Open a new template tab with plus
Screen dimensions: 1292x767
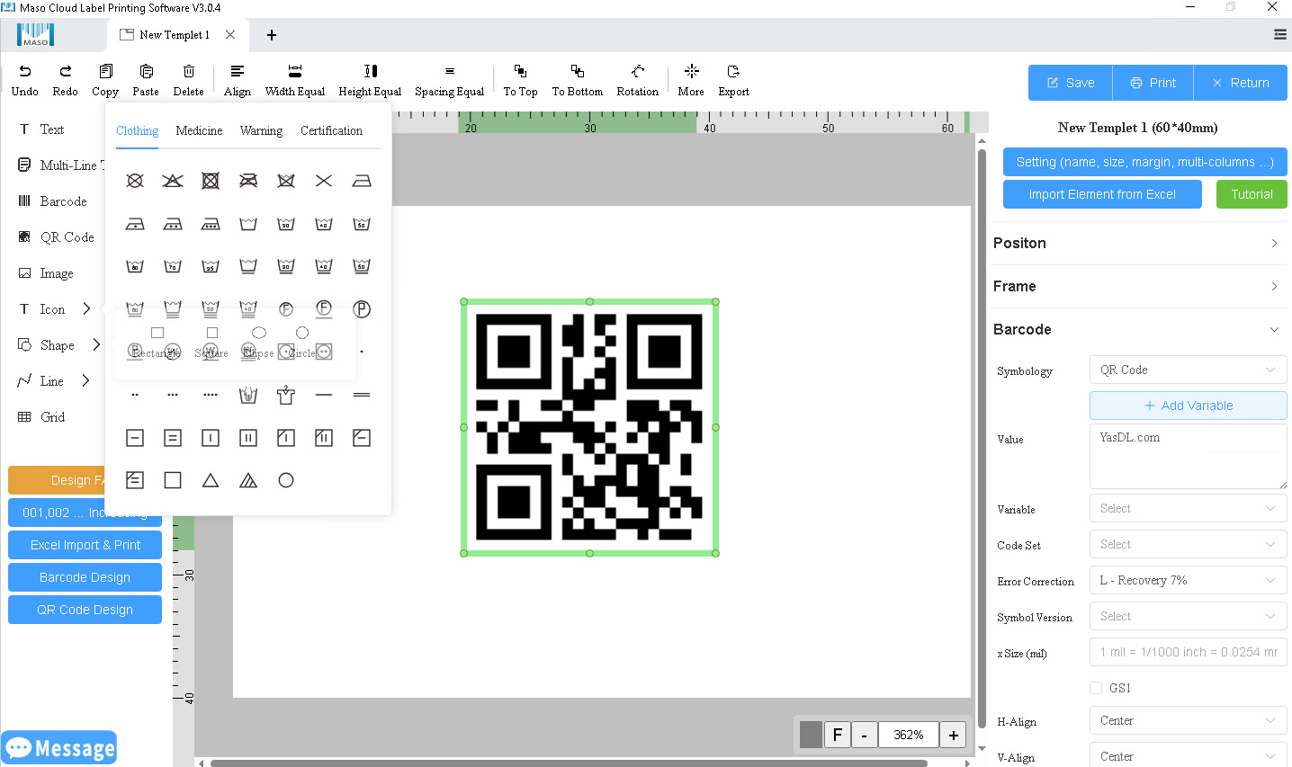tap(272, 35)
